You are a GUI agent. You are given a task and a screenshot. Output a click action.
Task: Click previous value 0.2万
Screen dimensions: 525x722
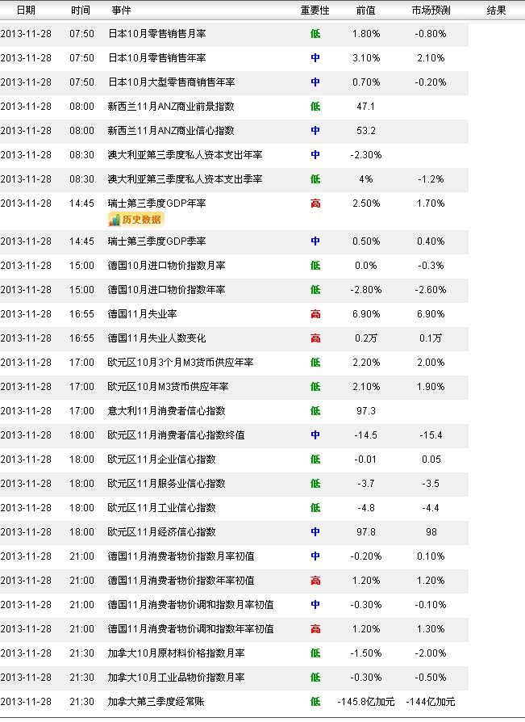click(x=366, y=338)
